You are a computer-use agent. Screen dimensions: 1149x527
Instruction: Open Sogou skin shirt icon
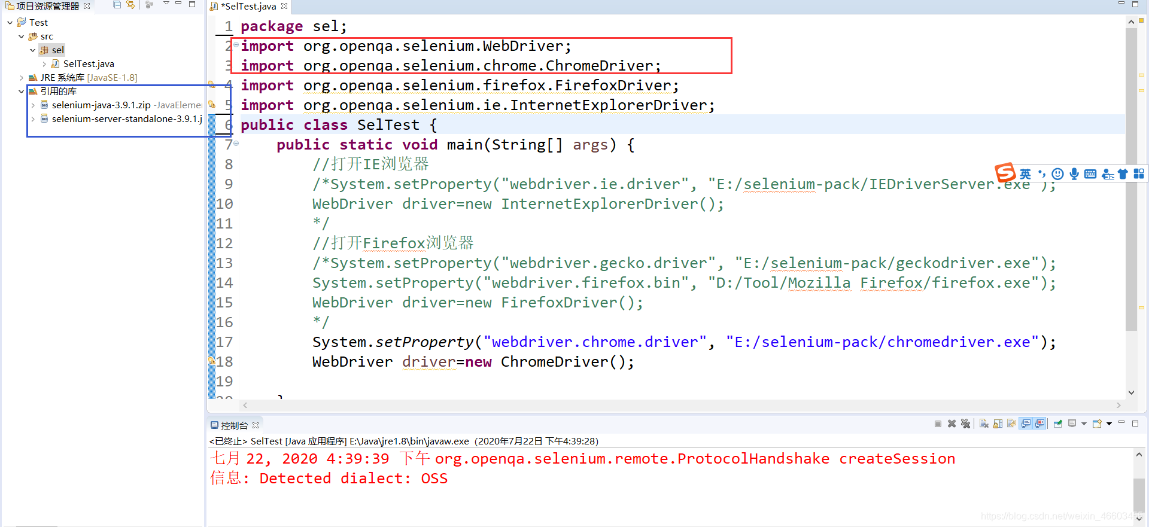[1123, 174]
